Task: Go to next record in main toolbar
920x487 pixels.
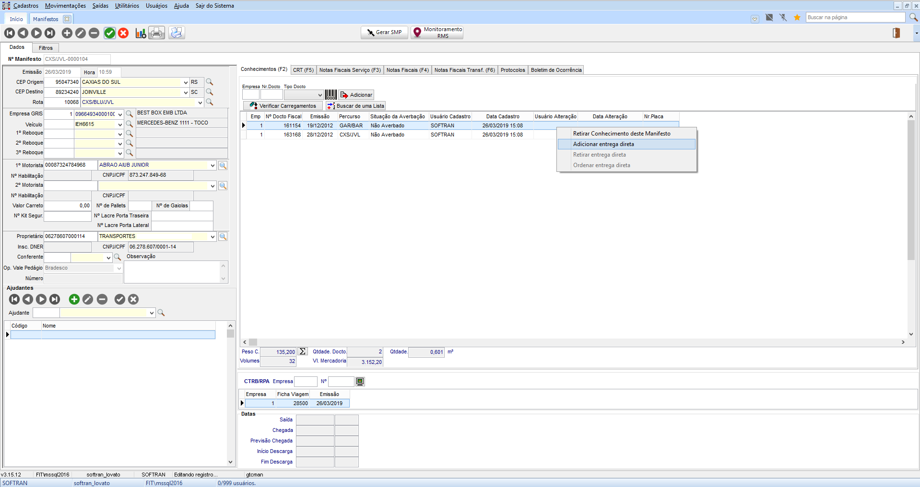Action: [36, 33]
